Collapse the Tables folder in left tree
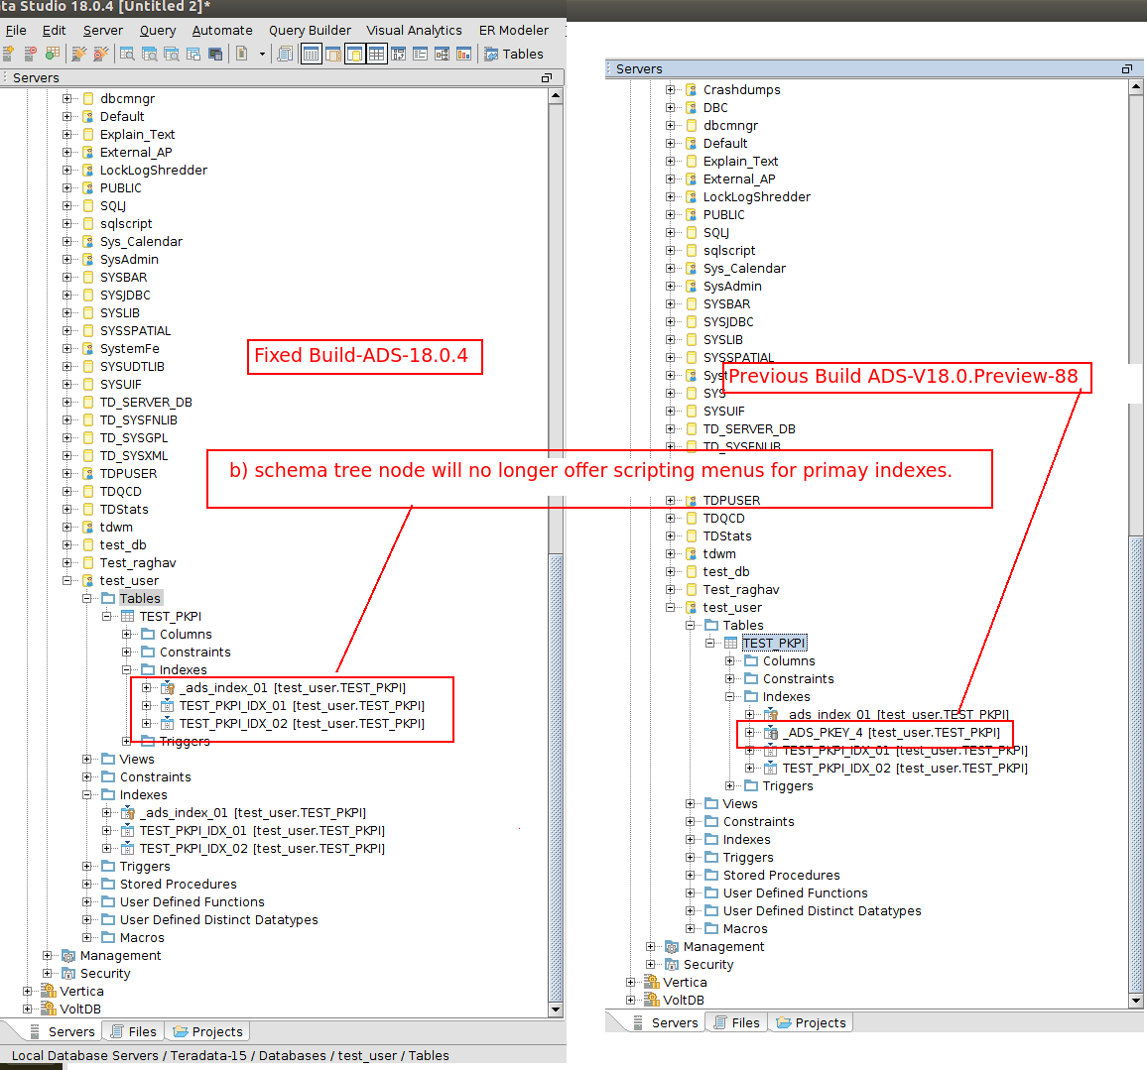 click(x=87, y=598)
